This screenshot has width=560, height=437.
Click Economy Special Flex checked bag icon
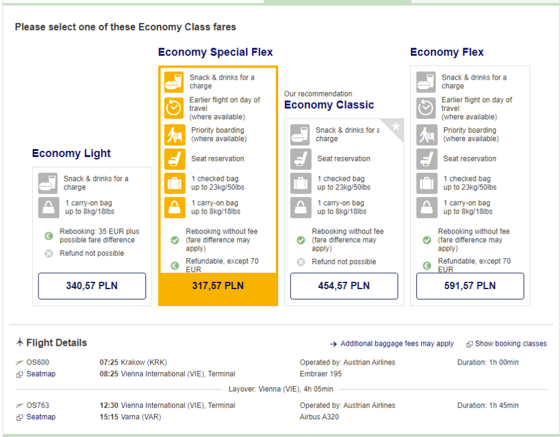pos(174,183)
